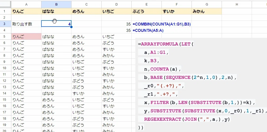The width and height of the screenshot is (267, 132).
Task: Click cell B15 containing めろん
Action: (56, 100)
